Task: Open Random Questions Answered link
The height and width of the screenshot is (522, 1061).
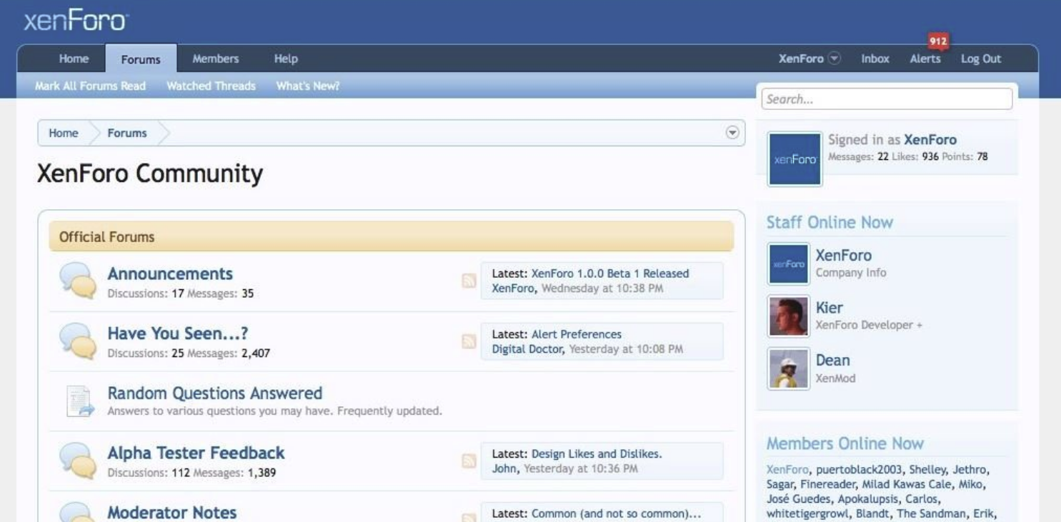Action: pos(215,393)
